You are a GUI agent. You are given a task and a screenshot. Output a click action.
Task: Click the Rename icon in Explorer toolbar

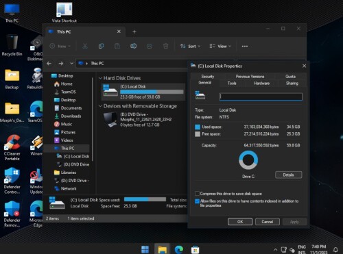pyautogui.click(x=133, y=46)
